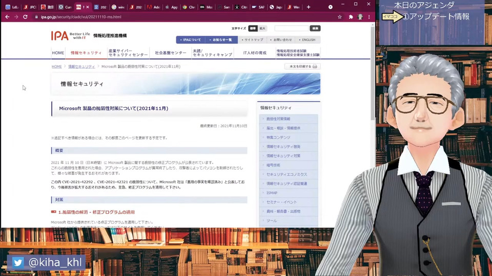Image resolution: width=492 pixels, height=276 pixels.
Task: Open お知らせ一覧 link
Action: [221, 40]
